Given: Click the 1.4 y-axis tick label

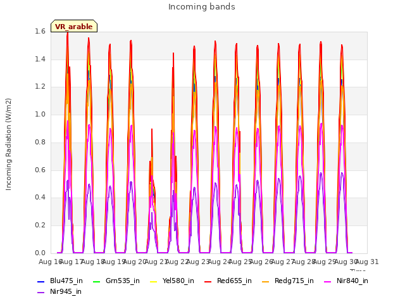Looking at the screenshot, I should (40, 59).
